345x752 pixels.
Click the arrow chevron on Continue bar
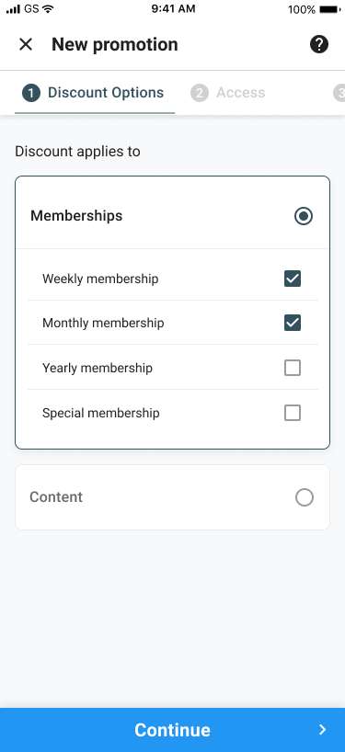(x=322, y=729)
